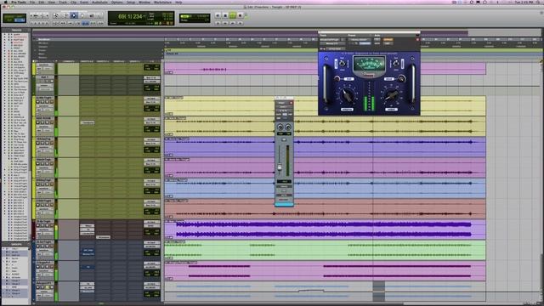Viewport: 544px width, 306px height.
Task: Select the dense purple waveform clip
Action: point(324,229)
